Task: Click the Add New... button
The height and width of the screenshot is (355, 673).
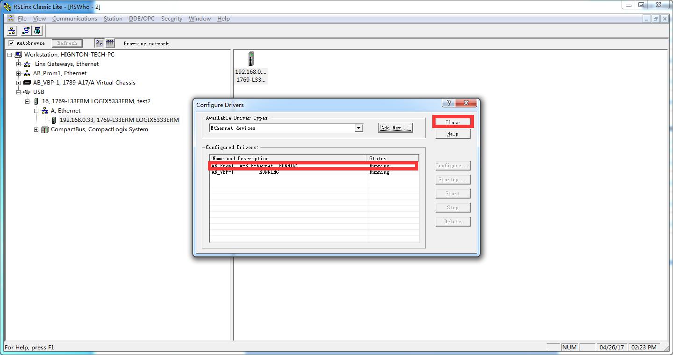Action: (x=395, y=128)
